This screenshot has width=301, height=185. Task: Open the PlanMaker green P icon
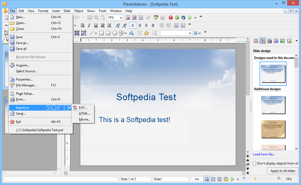177,18
